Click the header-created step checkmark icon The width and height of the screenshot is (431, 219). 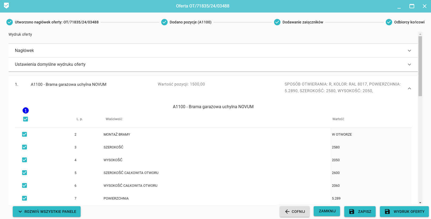click(10, 22)
